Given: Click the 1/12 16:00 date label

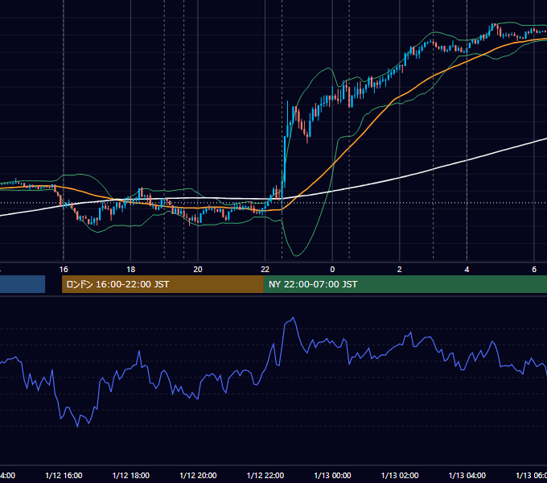Looking at the screenshot, I should (x=64, y=475).
